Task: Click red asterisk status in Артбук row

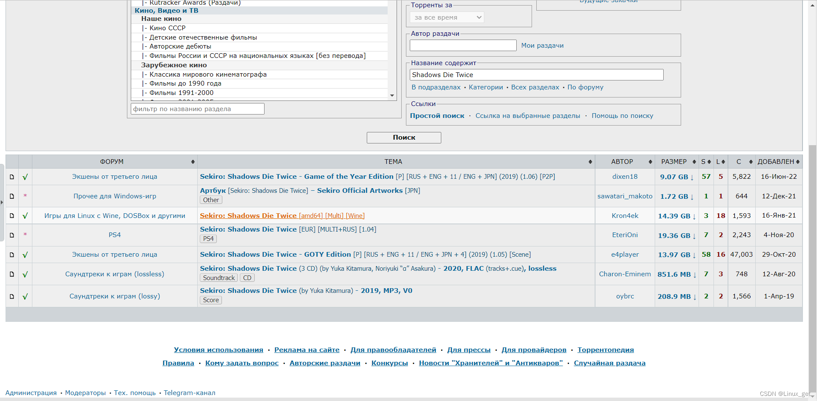Action: (x=25, y=196)
